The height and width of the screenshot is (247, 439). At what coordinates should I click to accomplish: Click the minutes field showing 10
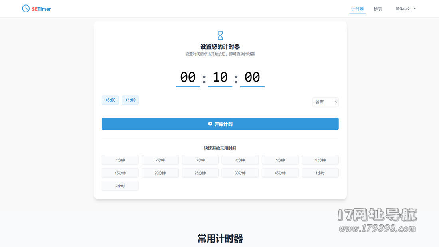click(220, 77)
